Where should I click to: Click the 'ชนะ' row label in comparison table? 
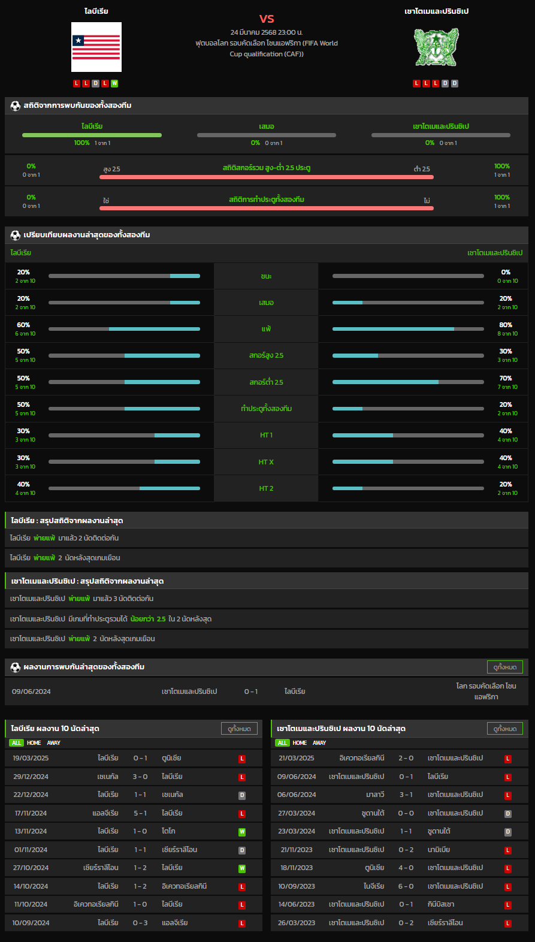266,276
